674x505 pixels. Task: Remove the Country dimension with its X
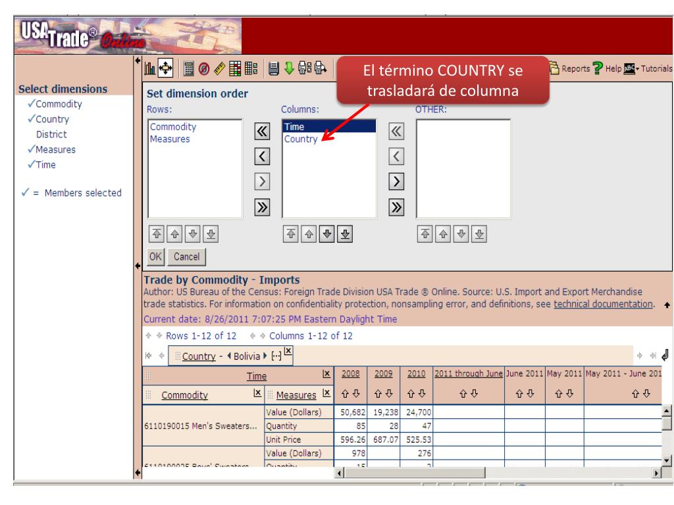288,351
